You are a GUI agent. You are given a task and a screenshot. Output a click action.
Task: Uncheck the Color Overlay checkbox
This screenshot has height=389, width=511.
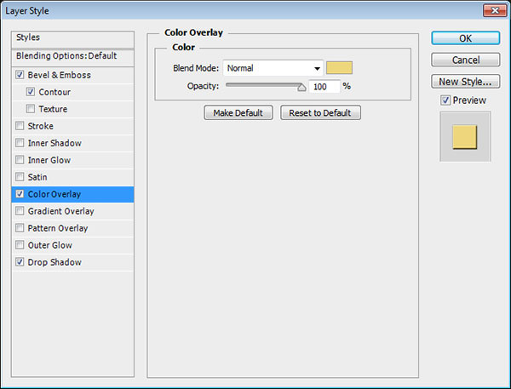click(x=20, y=194)
